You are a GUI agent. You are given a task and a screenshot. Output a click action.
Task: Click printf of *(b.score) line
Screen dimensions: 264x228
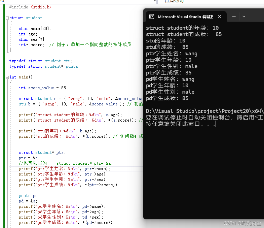tap(81, 137)
